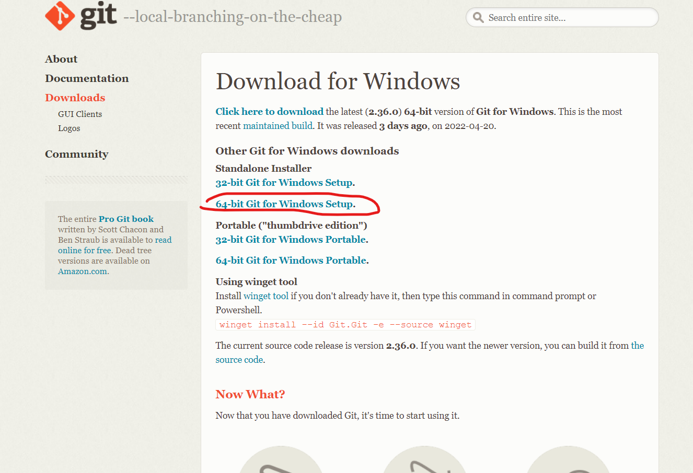The width and height of the screenshot is (693, 473).
Task: Open the Community section
Action: pos(76,154)
